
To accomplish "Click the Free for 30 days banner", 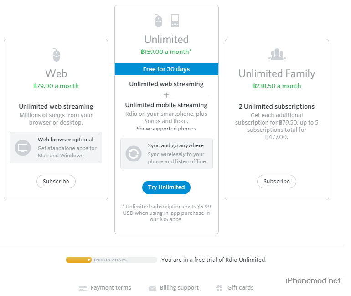I will (166, 69).
